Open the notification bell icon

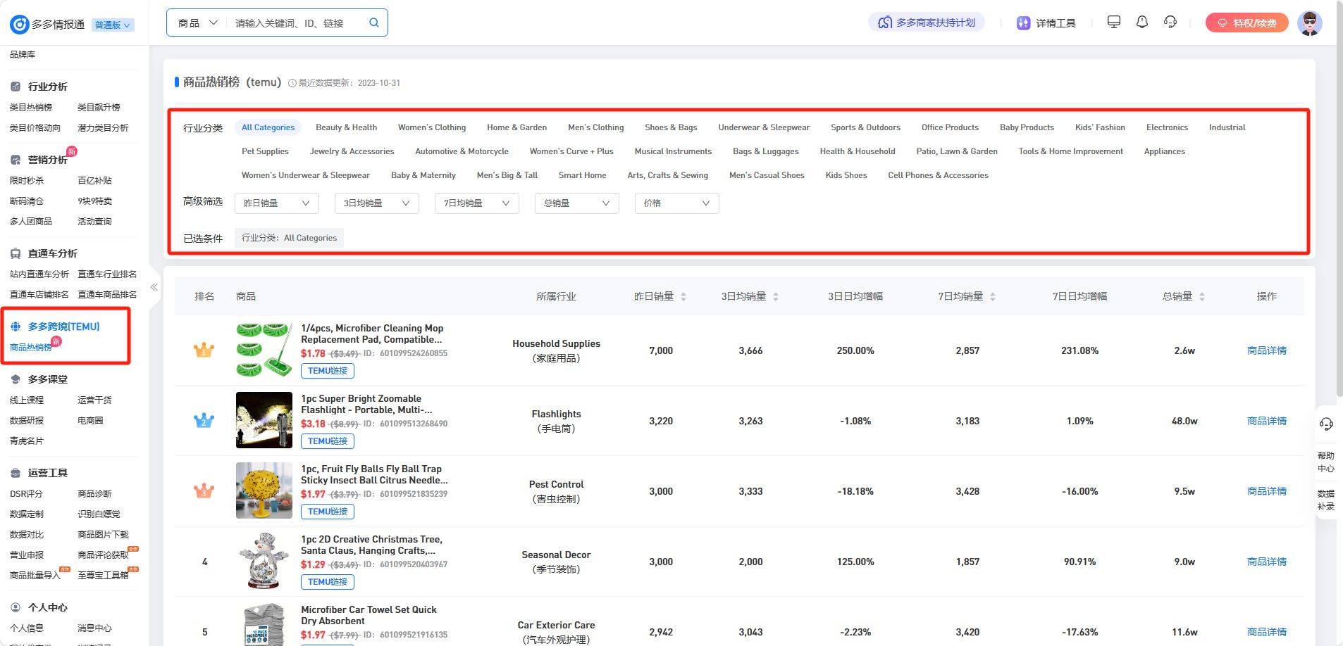tap(1142, 22)
